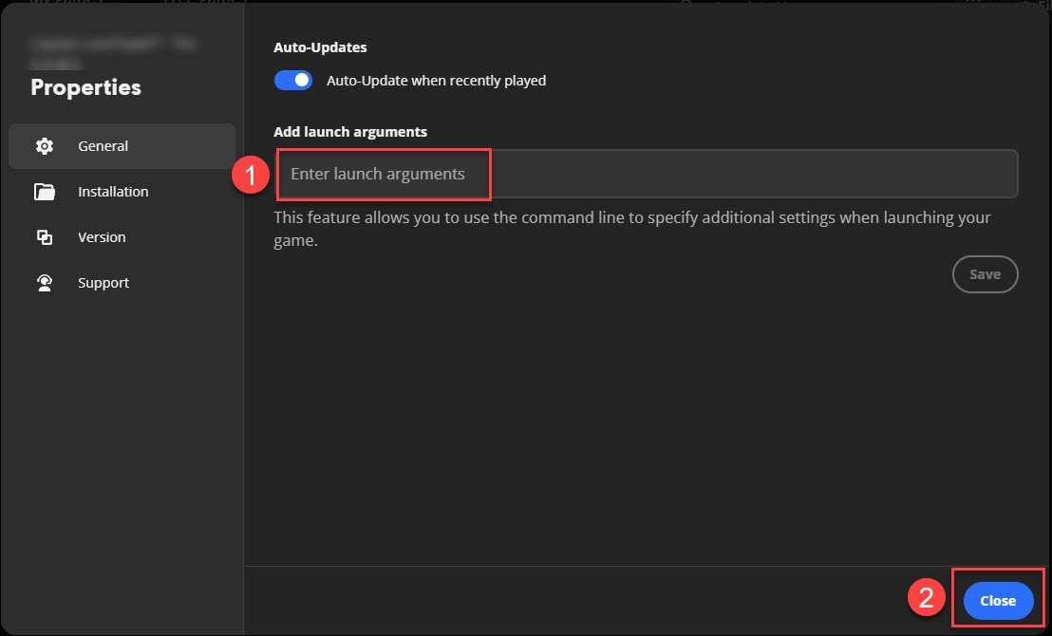Click the Properties heading
The height and width of the screenshot is (636, 1052).
point(86,87)
